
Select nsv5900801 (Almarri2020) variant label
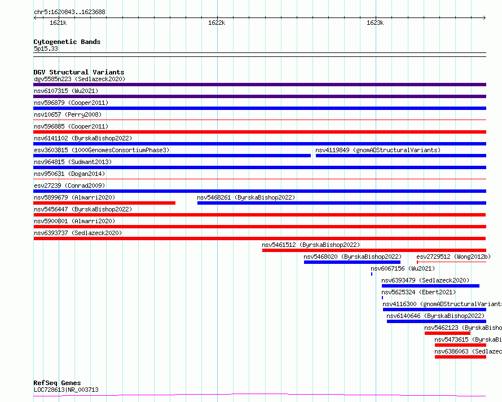74,221
